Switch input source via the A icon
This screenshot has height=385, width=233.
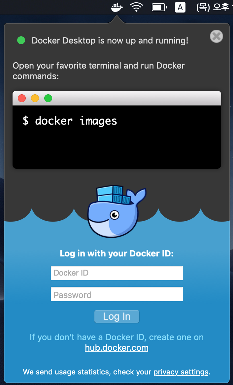click(180, 7)
